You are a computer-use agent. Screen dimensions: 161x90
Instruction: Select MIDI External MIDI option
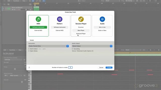pos(38,30)
